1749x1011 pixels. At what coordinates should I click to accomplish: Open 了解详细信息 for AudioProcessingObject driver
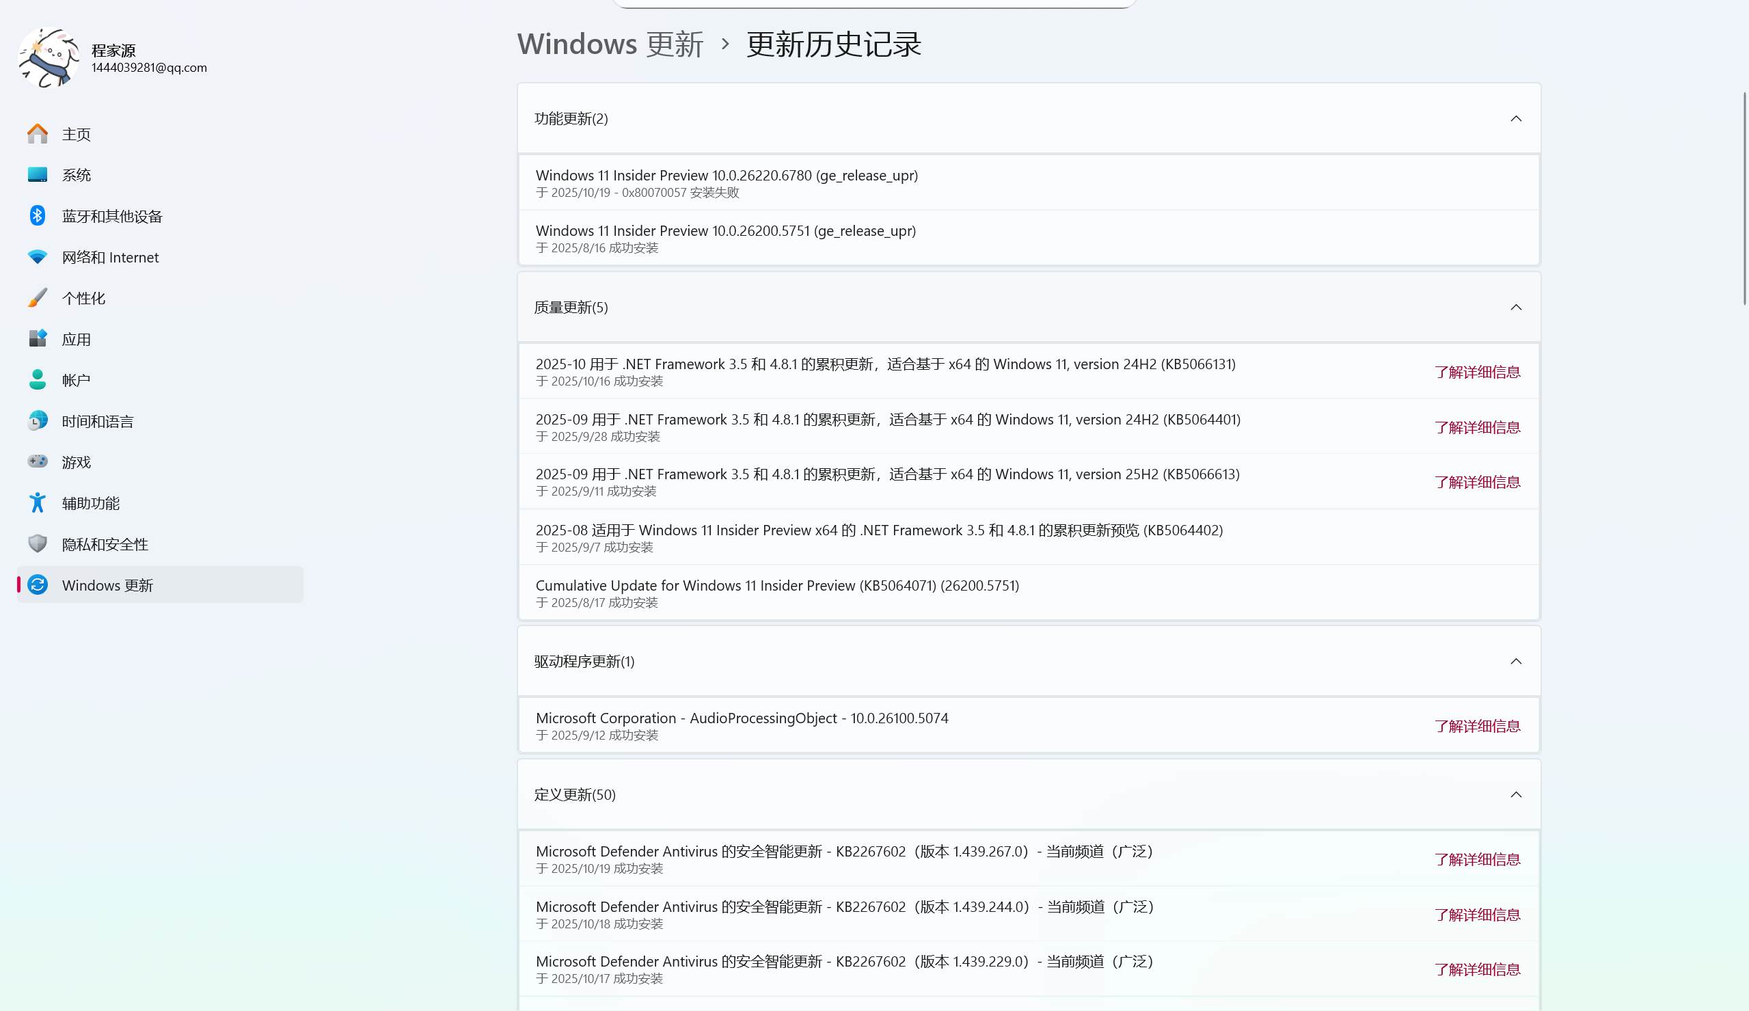pos(1477,727)
